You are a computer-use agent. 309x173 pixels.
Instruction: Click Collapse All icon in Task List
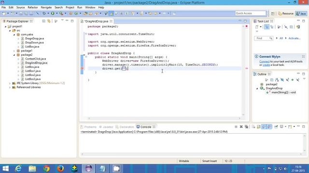tap(291, 27)
